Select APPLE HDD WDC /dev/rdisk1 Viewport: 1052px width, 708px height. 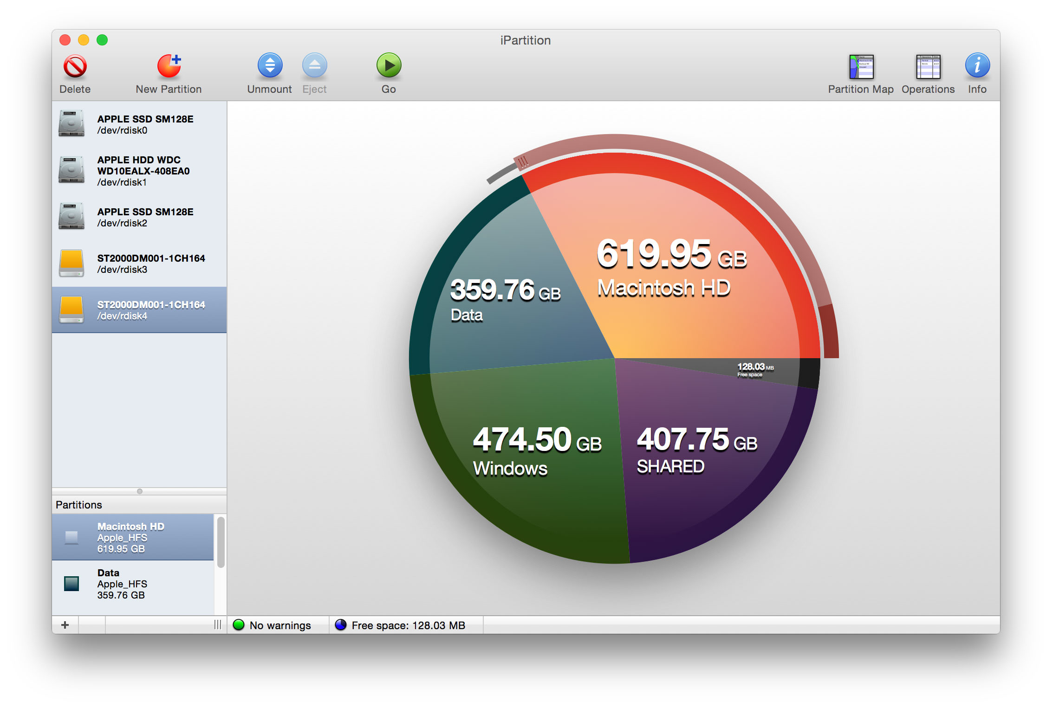[139, 171]
